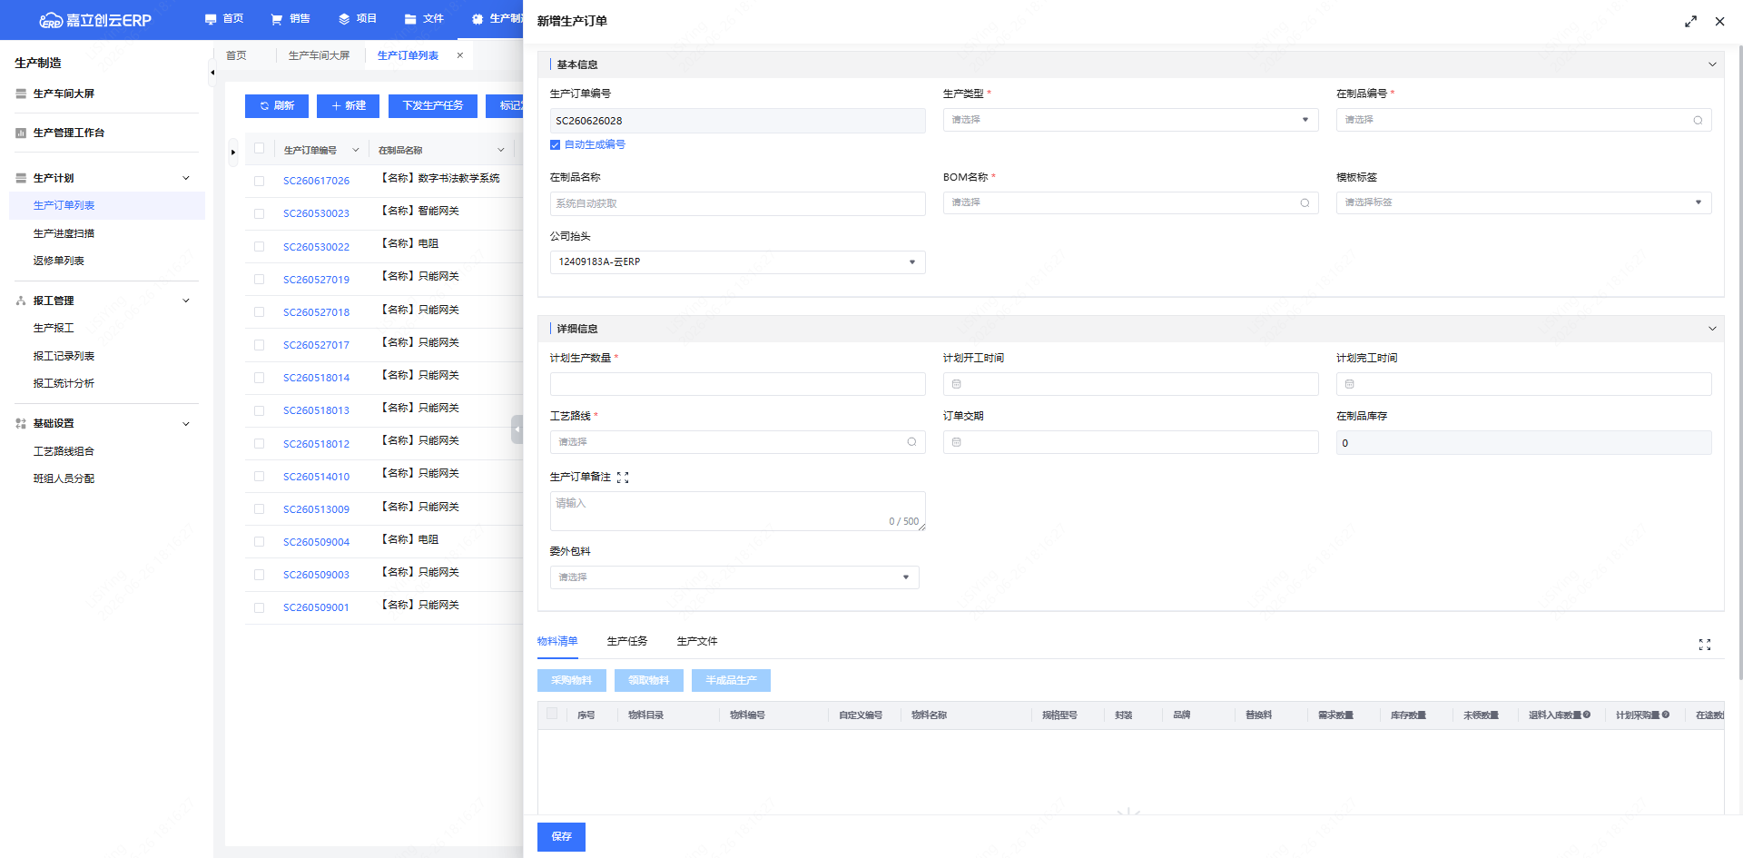Open 生产订单编号 column filter dropdown

tap(356, 150)
